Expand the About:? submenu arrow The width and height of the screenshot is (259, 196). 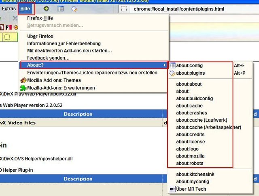click(165, 65)
